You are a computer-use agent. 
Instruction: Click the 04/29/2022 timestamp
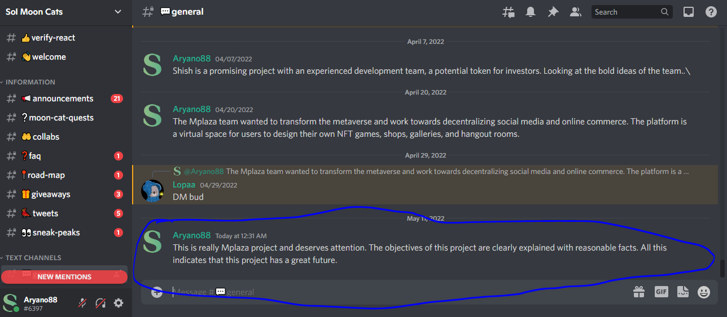218,185
